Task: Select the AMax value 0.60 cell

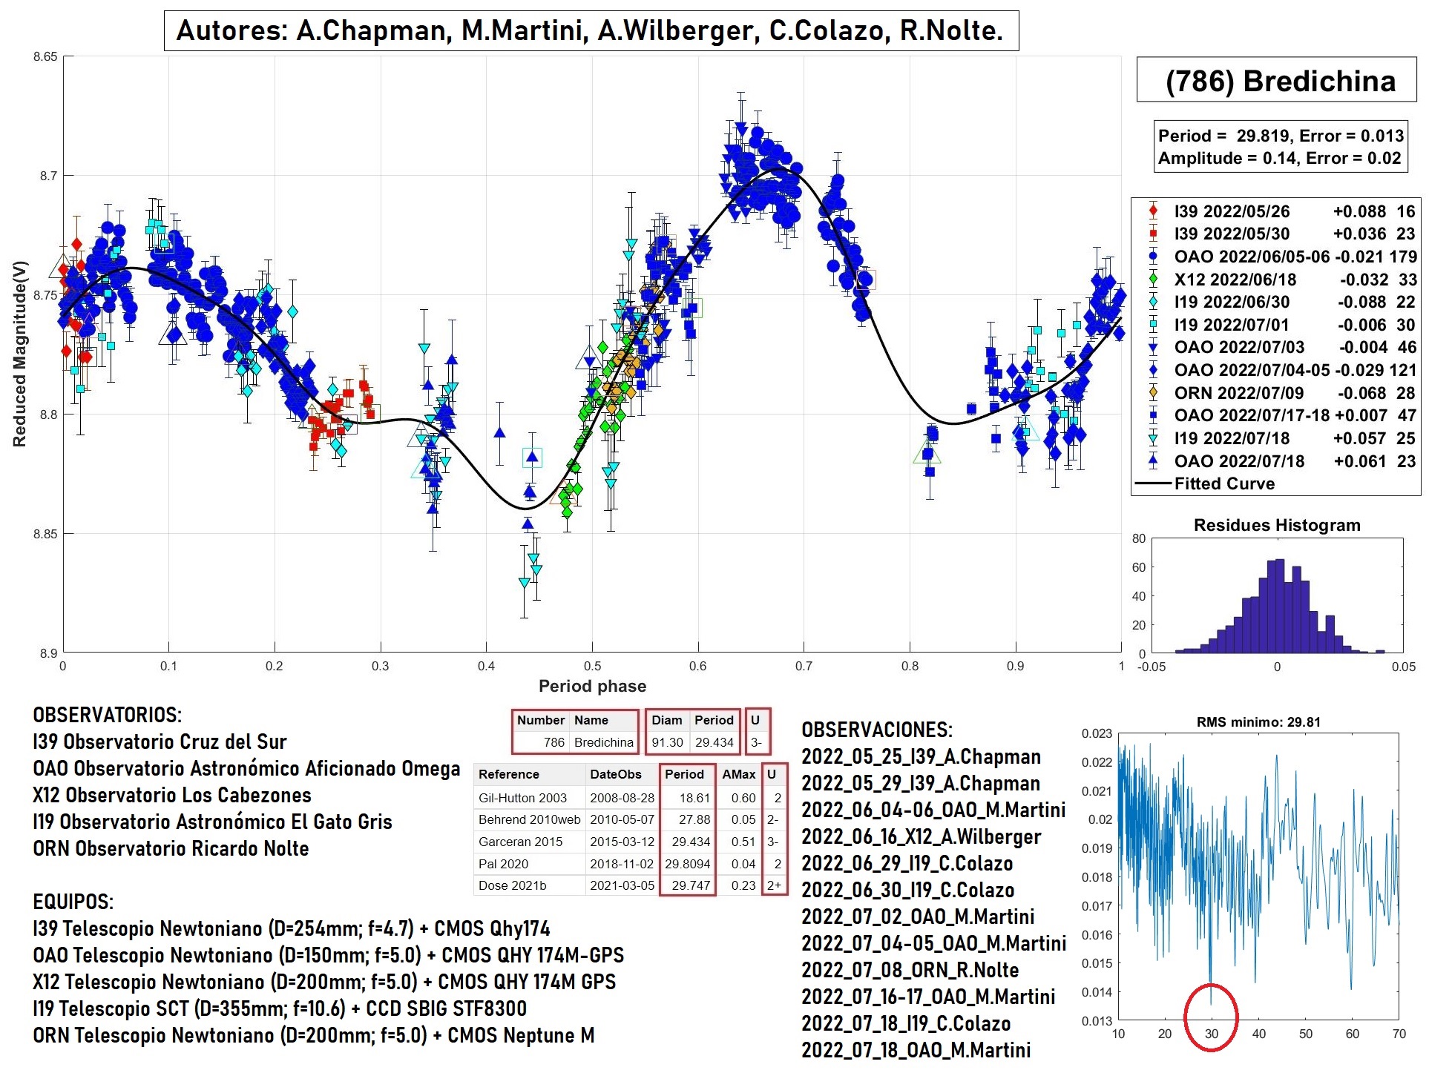Action: [x=739, y=798]
